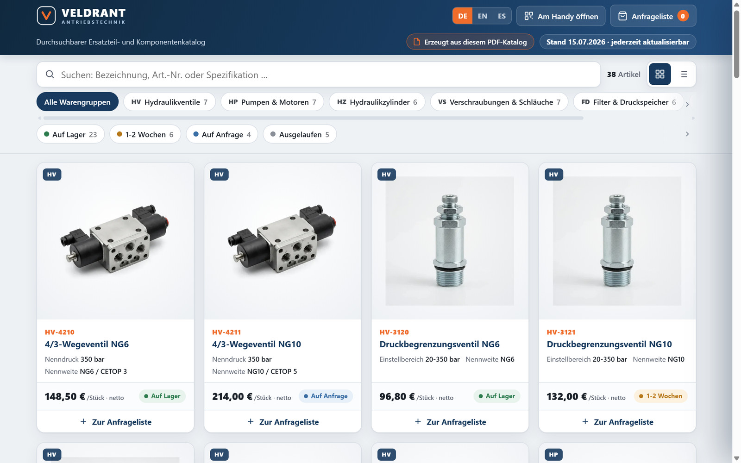
Task: Open 4/3-Wegeventil NG6 title link
Action: 87,344
